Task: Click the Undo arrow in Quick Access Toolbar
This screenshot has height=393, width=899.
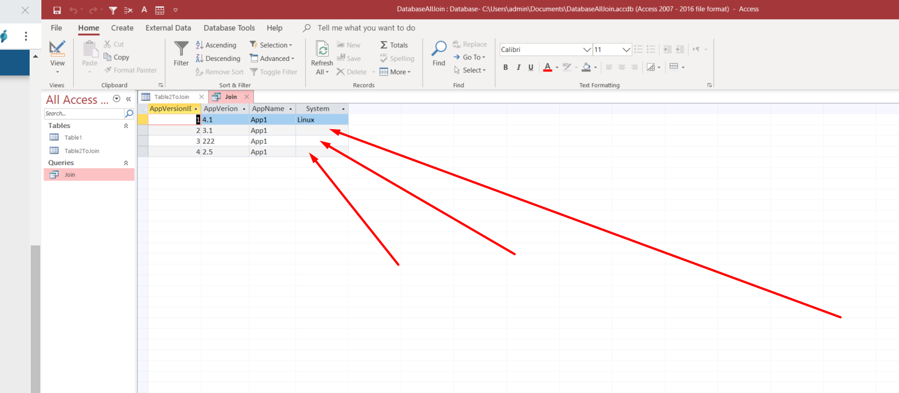Action: click(x=73, y=10)
